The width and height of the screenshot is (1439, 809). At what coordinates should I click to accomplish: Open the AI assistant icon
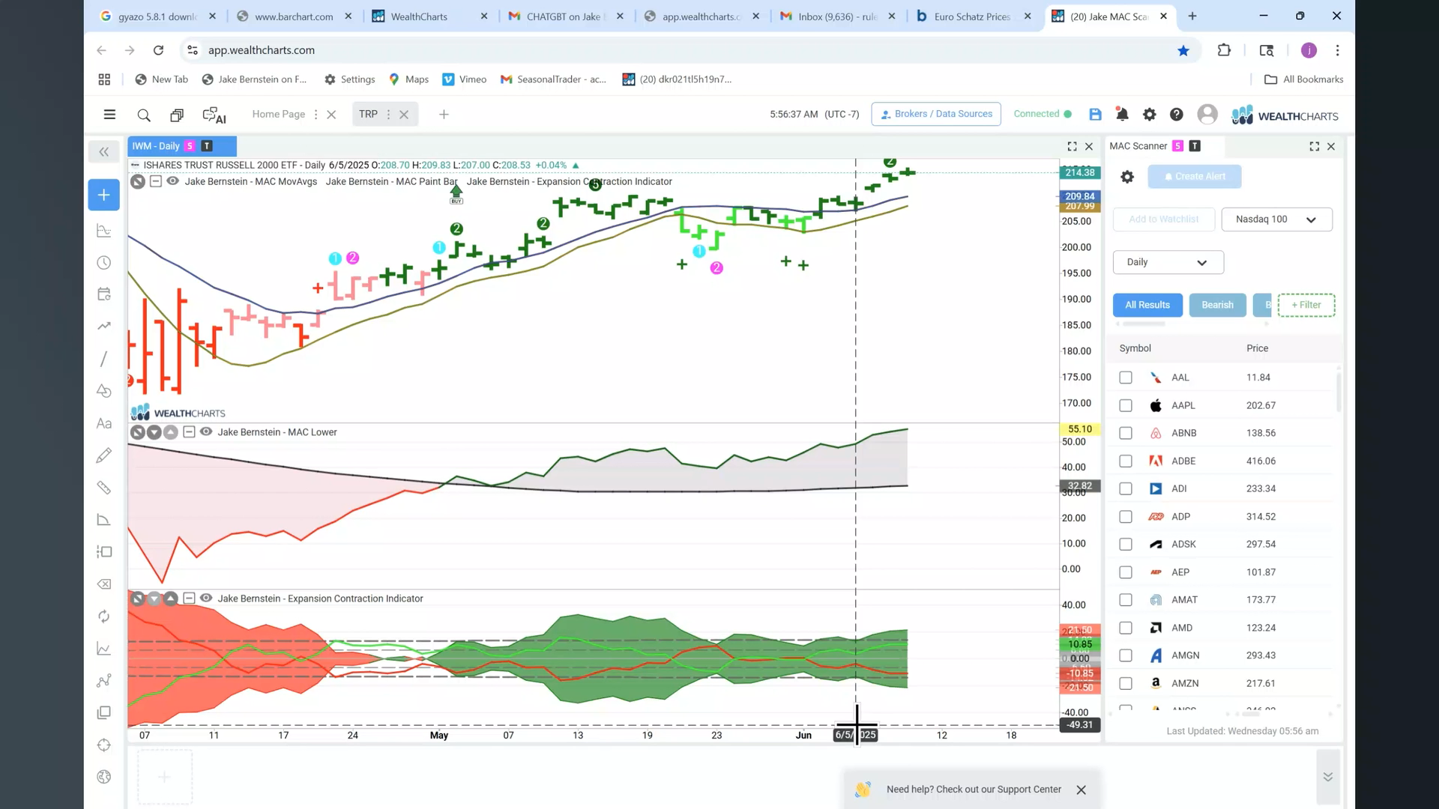pos(214,115)
